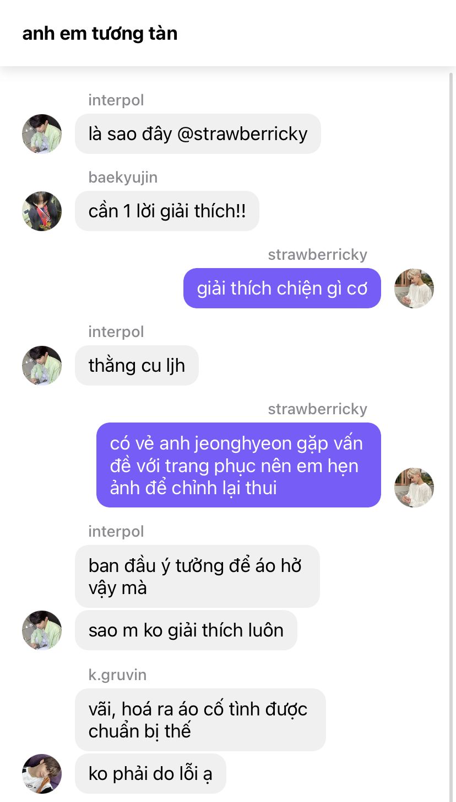Image resolution: width=456 pixels, height=802 pixels.
Task: Select the 'vãi, hoá ra áo cố tình' bubble
Action: pos(200,720)
